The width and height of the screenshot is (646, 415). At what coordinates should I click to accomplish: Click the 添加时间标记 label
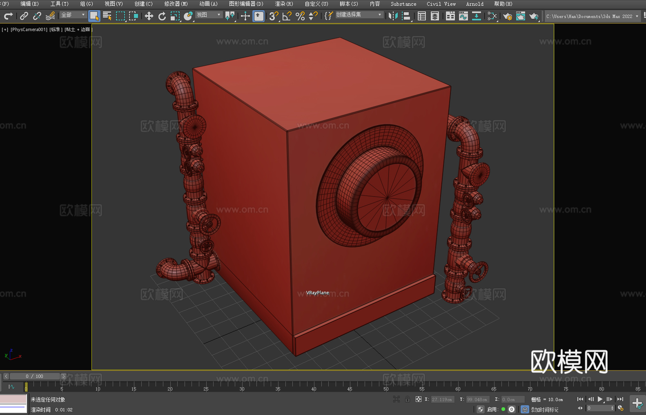(544, 409)
